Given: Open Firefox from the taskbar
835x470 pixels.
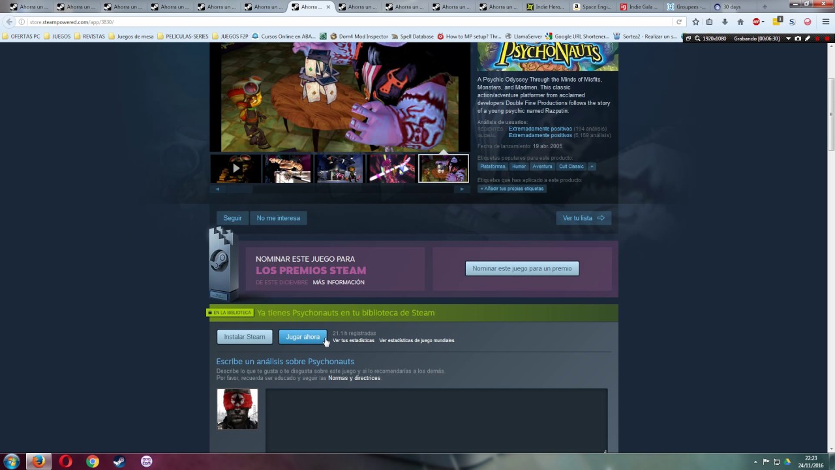Looking at the screenshot, I should pos(38,462).
